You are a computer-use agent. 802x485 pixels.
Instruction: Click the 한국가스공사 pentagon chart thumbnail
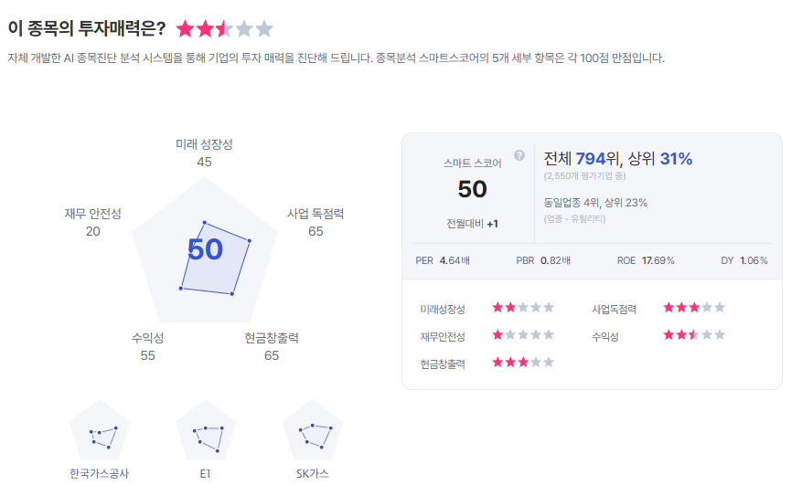pyautogui.click(x=100, y=433)
